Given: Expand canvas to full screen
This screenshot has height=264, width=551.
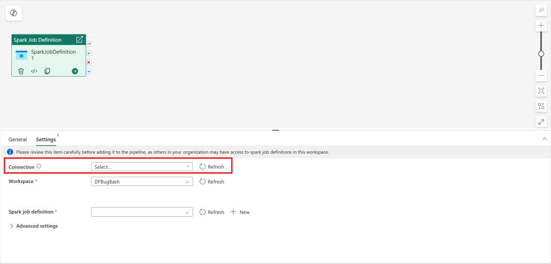Looking at the screenshot, I should 541,122.
